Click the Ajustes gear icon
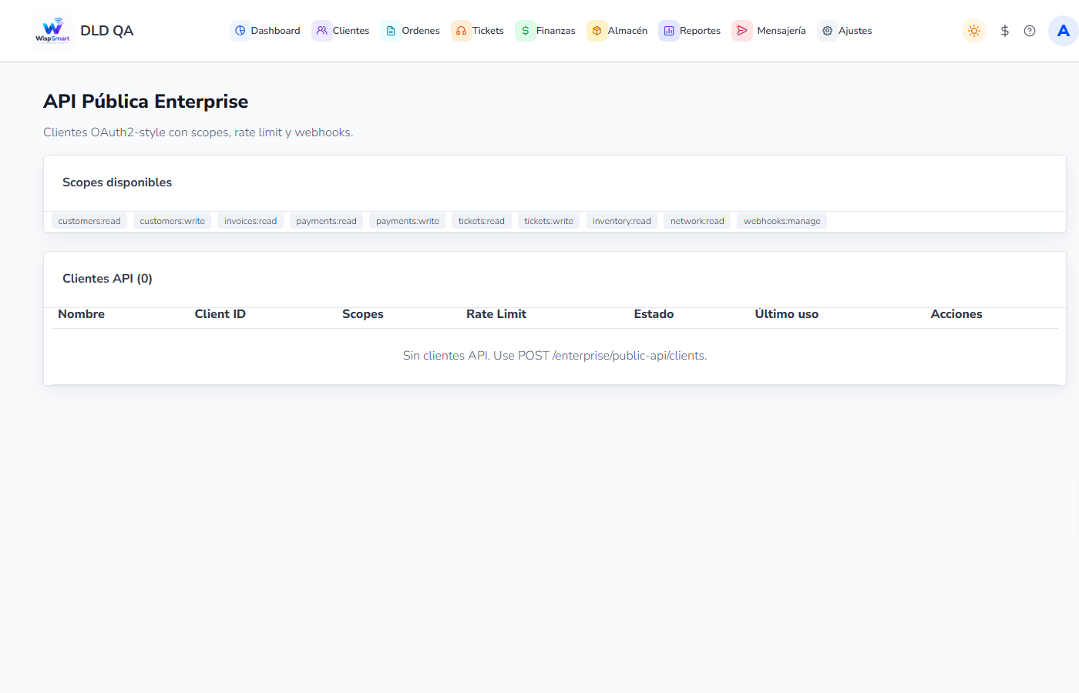This screenshot has width=1079, height=693. [827, 31]
